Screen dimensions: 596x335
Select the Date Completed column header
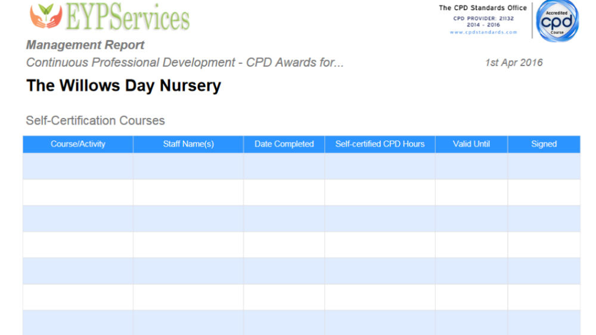coord(284,144)
